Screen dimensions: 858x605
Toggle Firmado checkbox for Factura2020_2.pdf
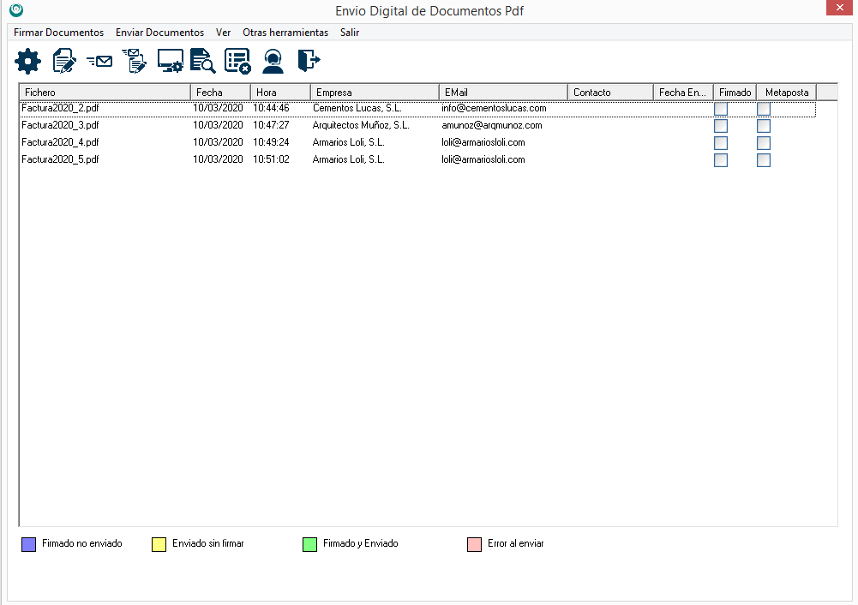(x=721, y=109)
